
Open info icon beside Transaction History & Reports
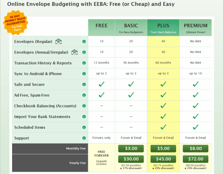tap(84, 63)
